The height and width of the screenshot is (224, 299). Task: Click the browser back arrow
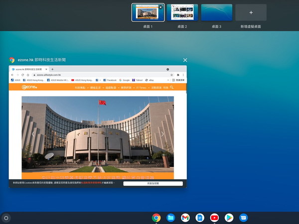pos(12,75)
